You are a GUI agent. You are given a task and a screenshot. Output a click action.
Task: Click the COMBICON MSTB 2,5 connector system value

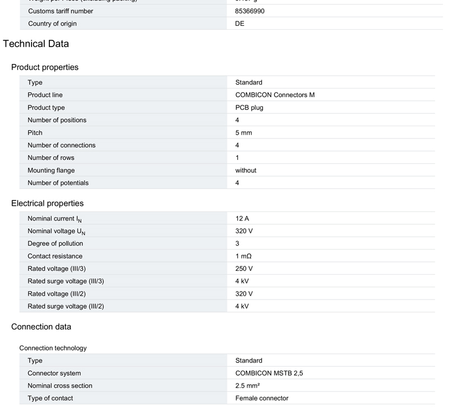coord(269,374)
